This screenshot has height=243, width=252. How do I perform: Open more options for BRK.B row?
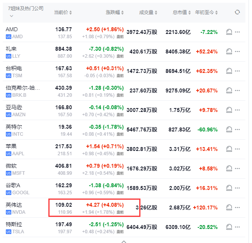[237, 90]
